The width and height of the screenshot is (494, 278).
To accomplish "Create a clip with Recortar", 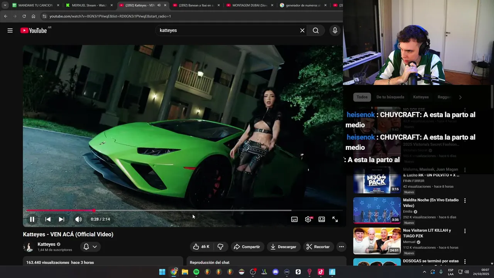I will click(318, 247).
